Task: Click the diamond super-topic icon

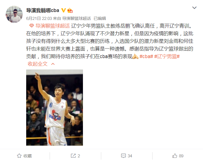Action: (31, 26)
